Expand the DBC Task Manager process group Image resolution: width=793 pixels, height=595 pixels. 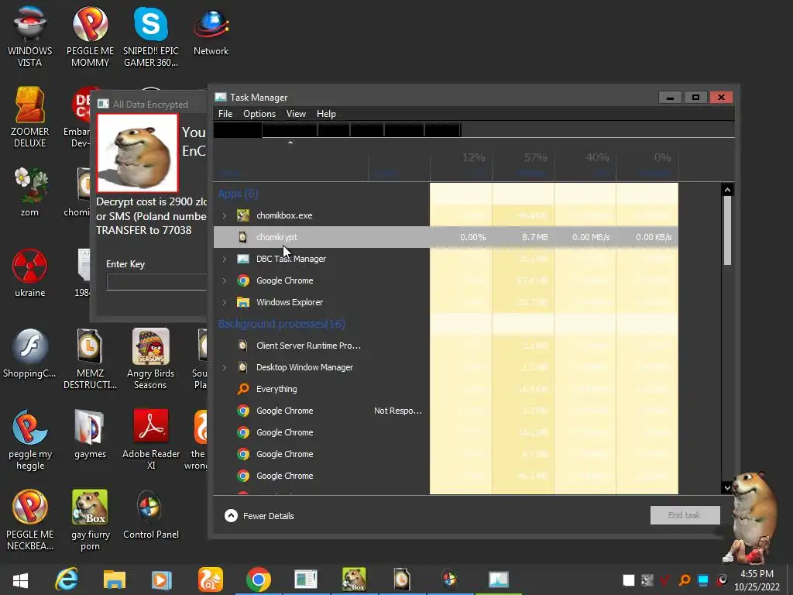[x=225, y=259]
